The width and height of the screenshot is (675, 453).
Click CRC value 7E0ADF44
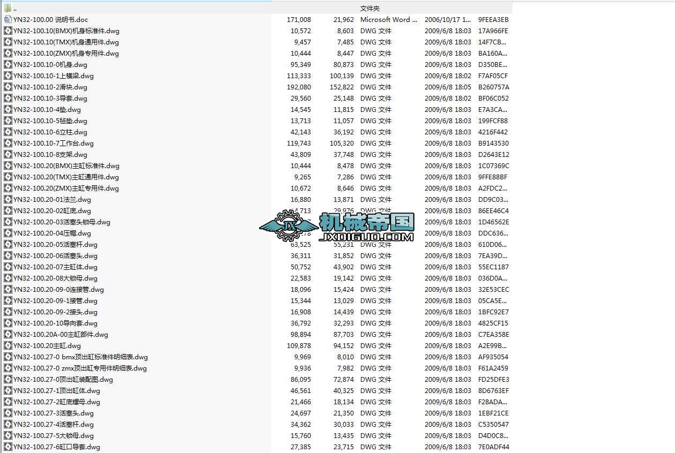(494, 447)
